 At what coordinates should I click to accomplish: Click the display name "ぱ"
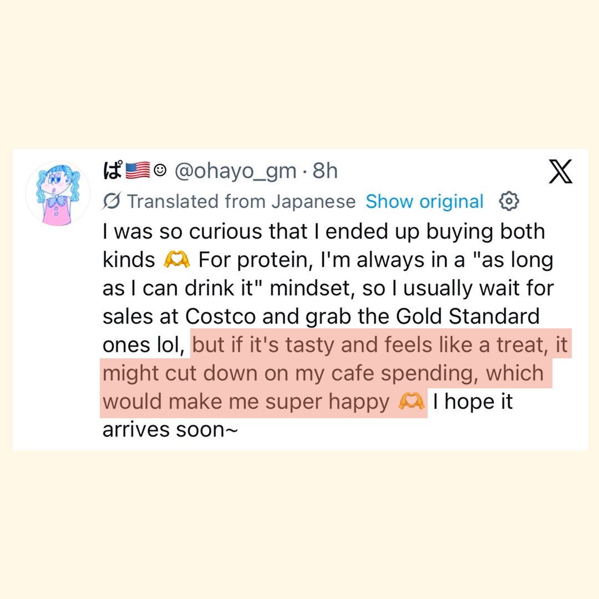(x=113, y=171)
